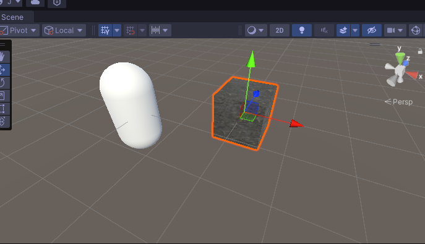425x244 pixels.
Task: Toggle Persp perspective projection label
Action: pos(399,102)
